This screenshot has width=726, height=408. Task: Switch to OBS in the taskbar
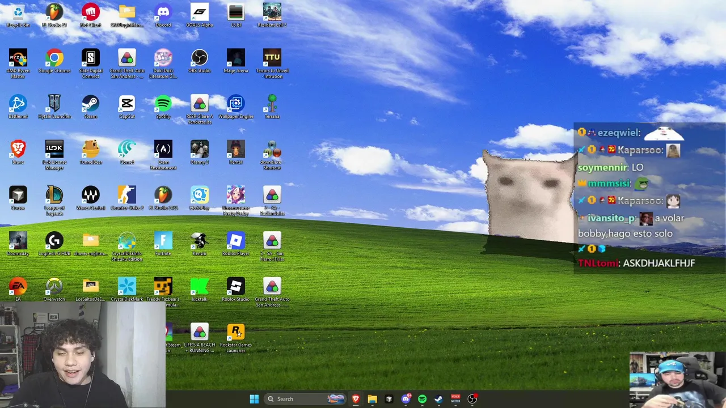pyautogui.click(x=472, y=399)
